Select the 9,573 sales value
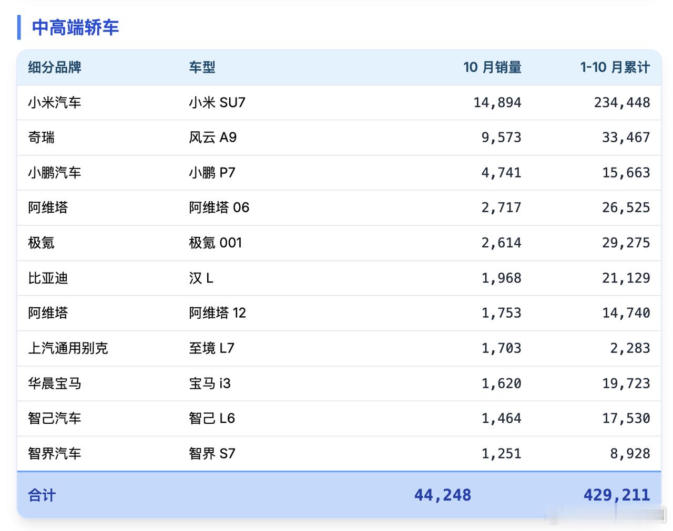 pos(502,138)
